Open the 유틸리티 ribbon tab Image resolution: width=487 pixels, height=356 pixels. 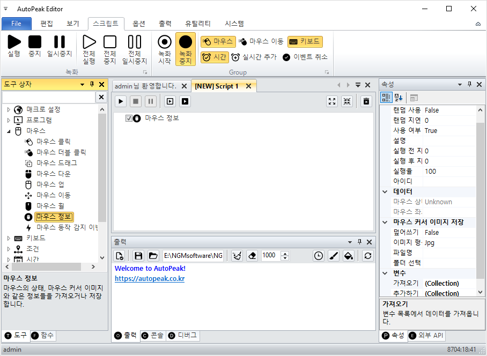click(198, 24)
